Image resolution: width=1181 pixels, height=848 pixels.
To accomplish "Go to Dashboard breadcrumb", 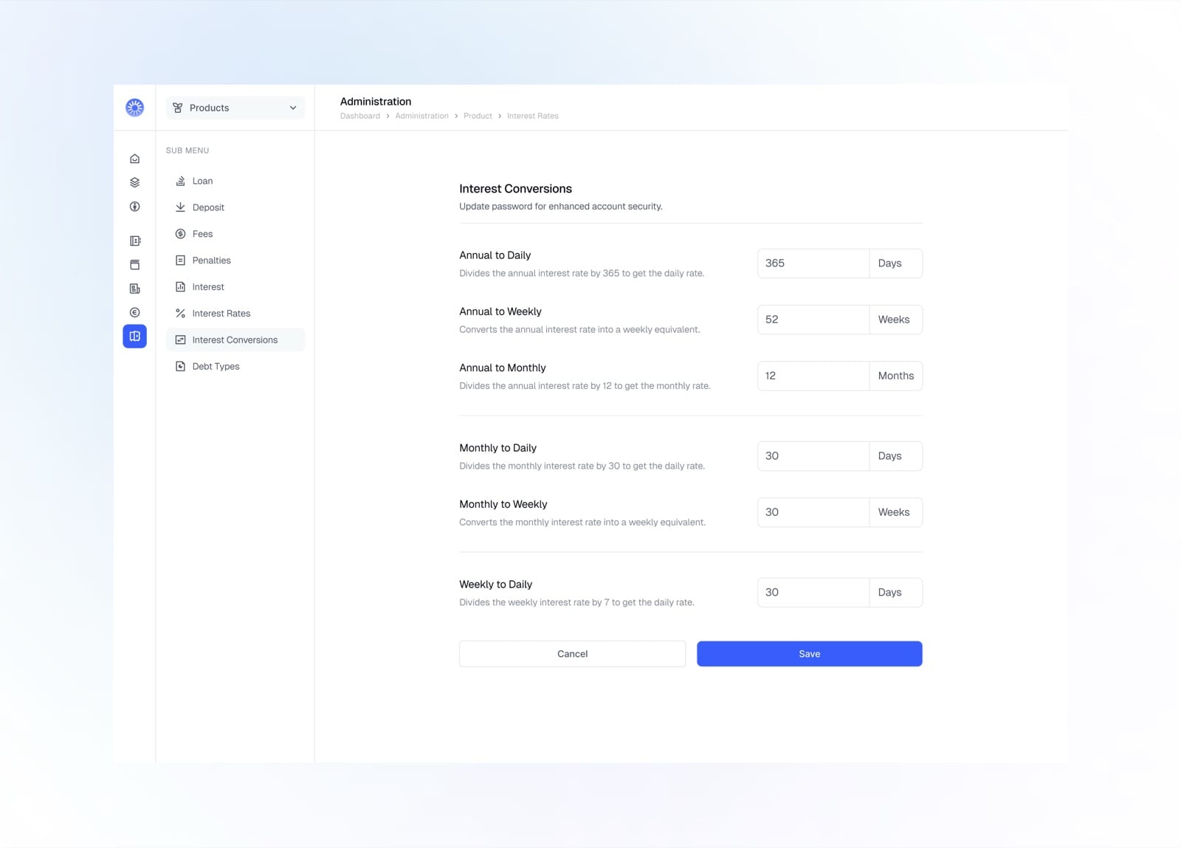I will coord(360,116).
